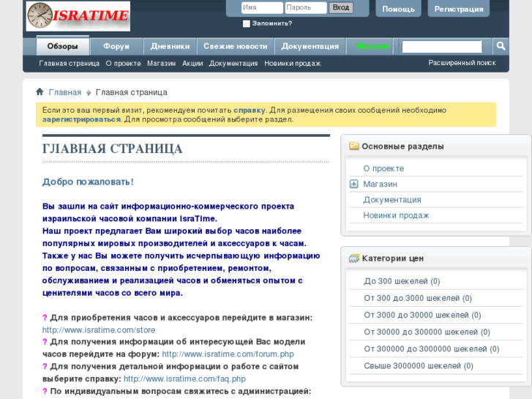This screenshot has height=399, width=532.
Task: Click the Основные разделы panel title
Action: point(402,146)
